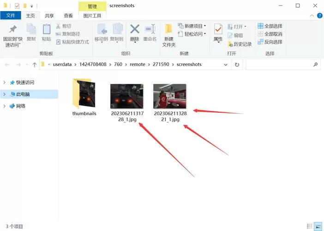
Task: Click 1424708408 in the address path
Action: [93, 64]
